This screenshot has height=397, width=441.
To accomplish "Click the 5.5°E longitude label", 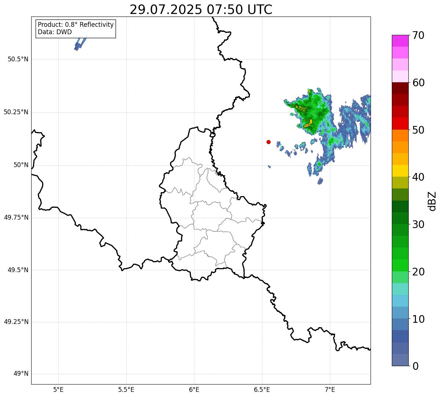I will pos(126,390).
